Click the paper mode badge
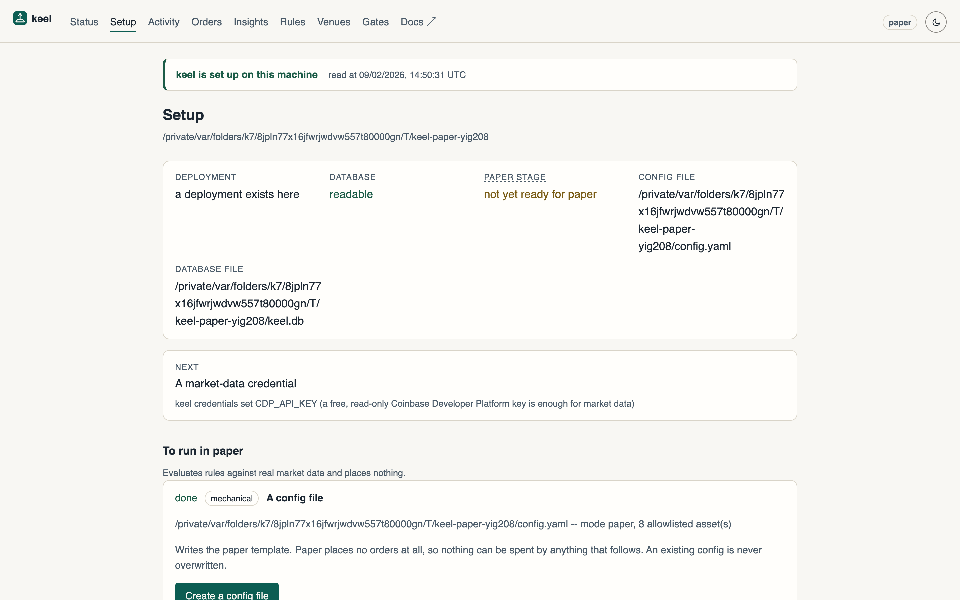 (900, 22)
